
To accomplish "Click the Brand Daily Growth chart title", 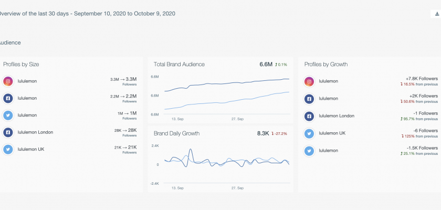I will (176, 133).
